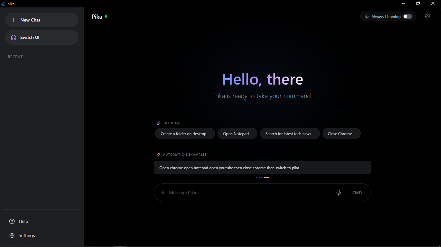This screenshot has width=441, height=247.
Task: Enable the Always Listening toggle
Action: pyautogui.click(x=407, y=16)
